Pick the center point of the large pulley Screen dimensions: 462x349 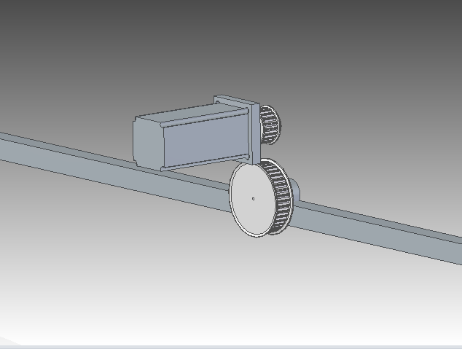click(253, 199)
